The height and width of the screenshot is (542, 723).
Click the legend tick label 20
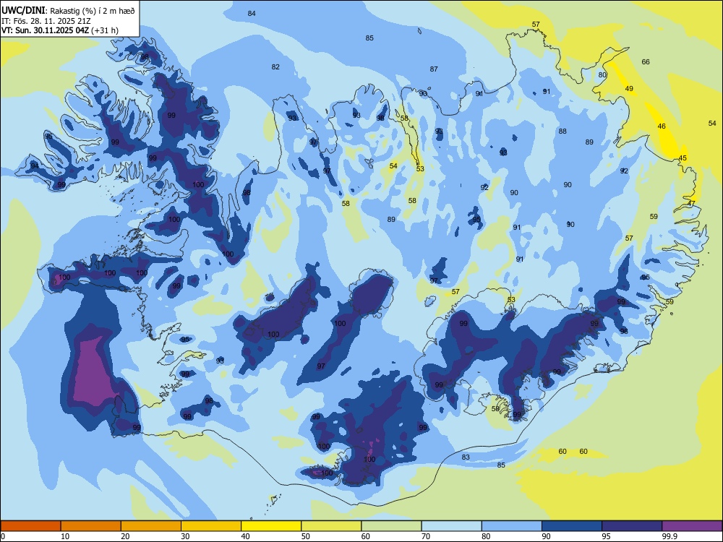pos(125,536)
